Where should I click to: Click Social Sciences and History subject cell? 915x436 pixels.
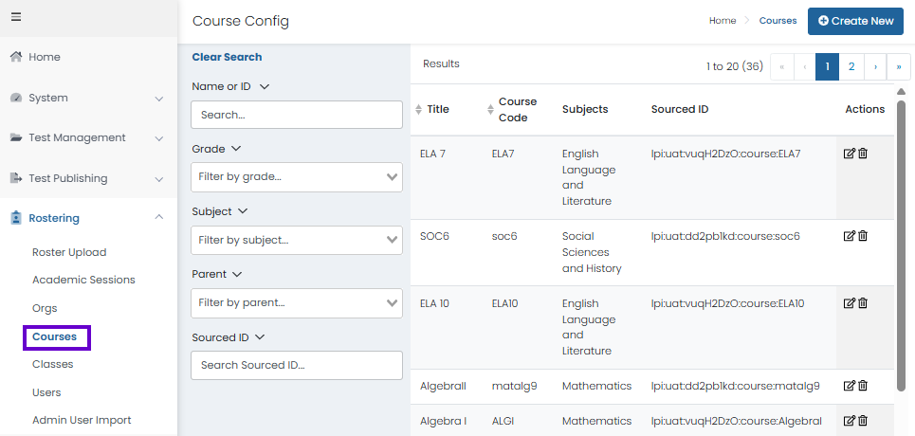point(592,252)
